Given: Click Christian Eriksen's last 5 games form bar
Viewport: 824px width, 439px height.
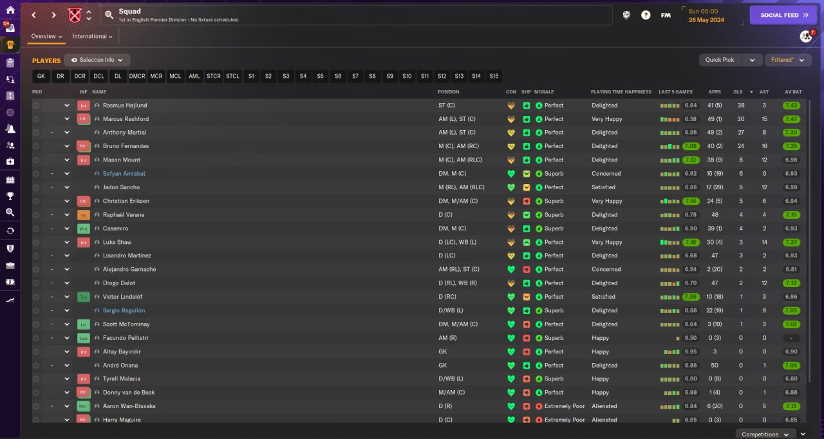Looking at the screenshot, I should click(670, 201).
